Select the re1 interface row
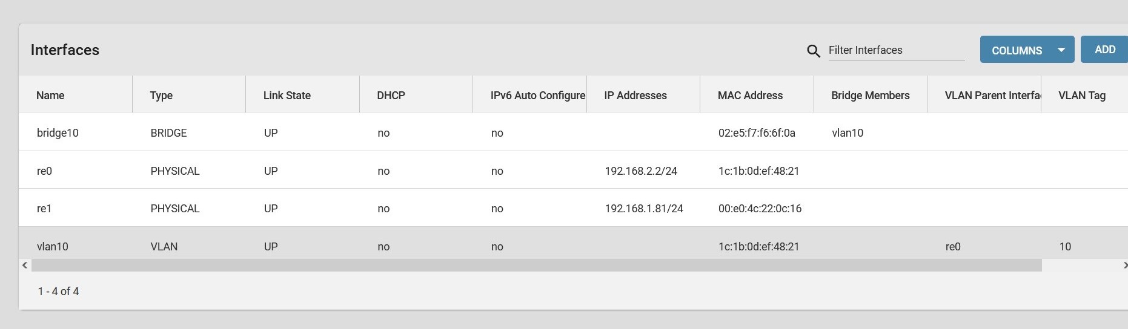Screen dimensions: 1128x329 pos(573,208)
